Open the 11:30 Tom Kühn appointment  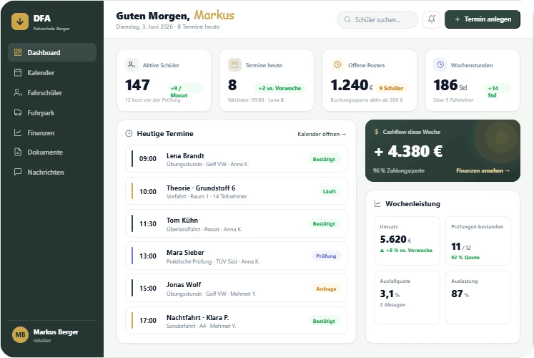tap(237, 223)
